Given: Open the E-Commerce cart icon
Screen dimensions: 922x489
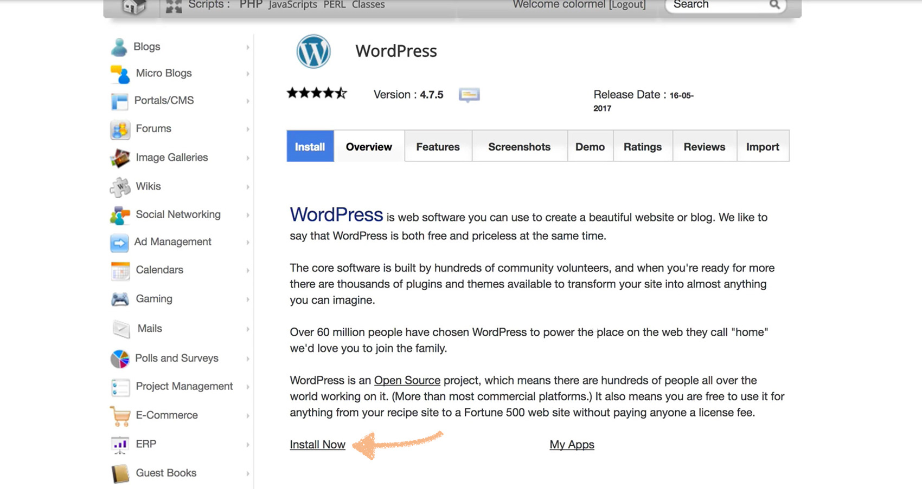Looking at the screenshot, I should (120, 416).
